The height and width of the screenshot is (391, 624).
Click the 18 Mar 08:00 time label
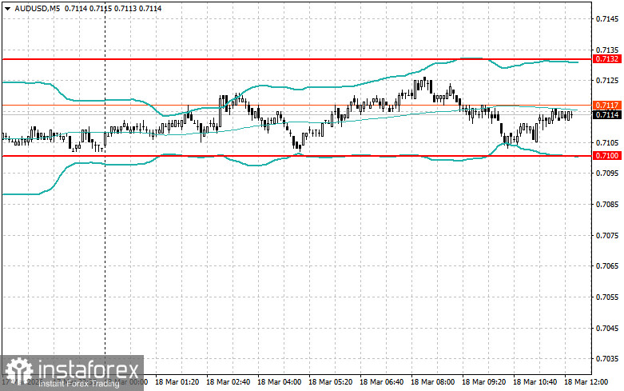point(432,382)
